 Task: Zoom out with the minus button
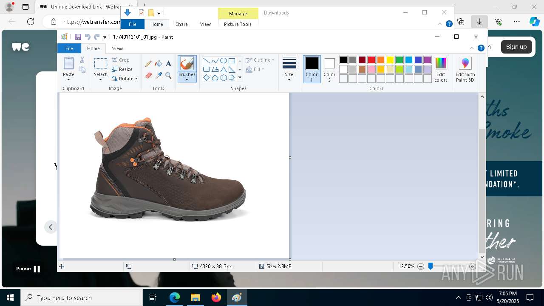click(x=421, y=266)
